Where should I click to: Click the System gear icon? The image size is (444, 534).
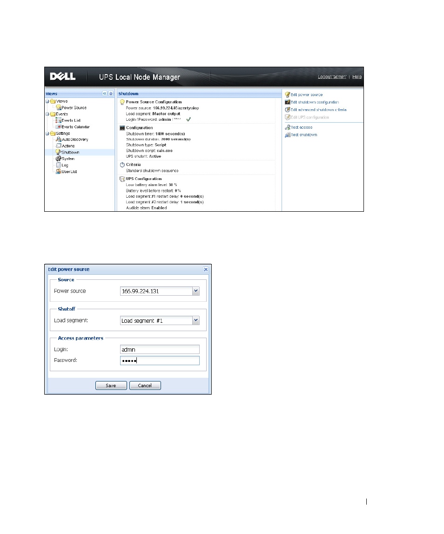coord(59,159)
